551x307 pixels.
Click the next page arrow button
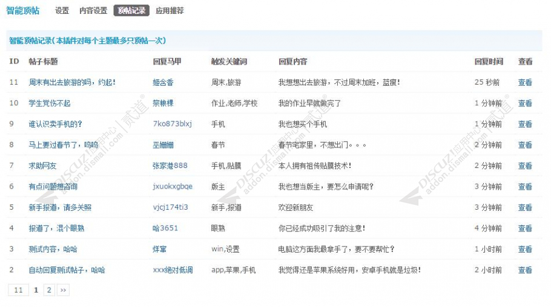coord(63,290)
